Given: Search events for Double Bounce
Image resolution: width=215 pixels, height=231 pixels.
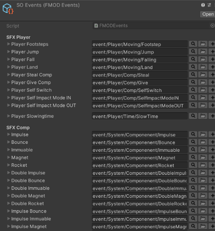Looking at the screenshot, I should pos(193,181).
